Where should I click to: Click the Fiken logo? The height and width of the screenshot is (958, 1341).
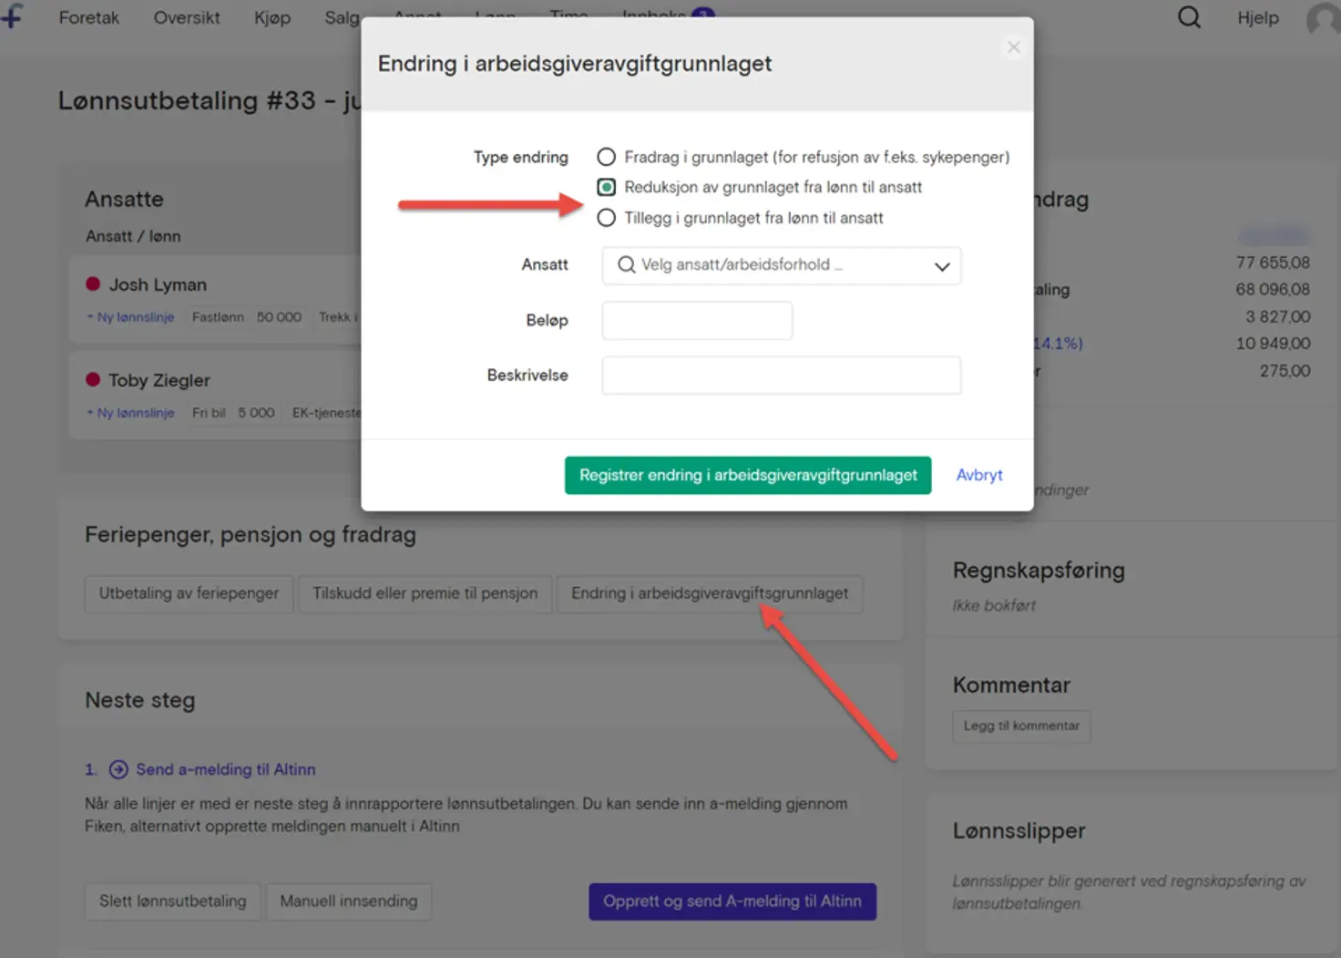point(13,16)
